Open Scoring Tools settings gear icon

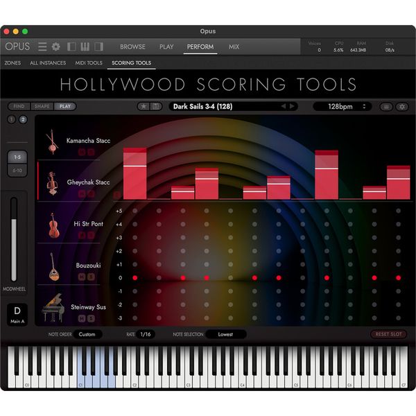point(402,107)
